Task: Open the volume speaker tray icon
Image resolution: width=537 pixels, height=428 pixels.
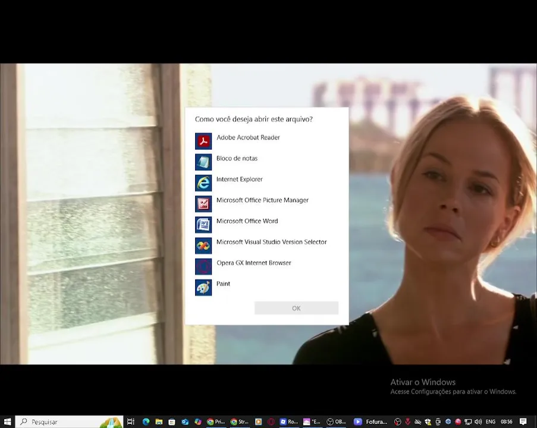Action: [478, 421]
